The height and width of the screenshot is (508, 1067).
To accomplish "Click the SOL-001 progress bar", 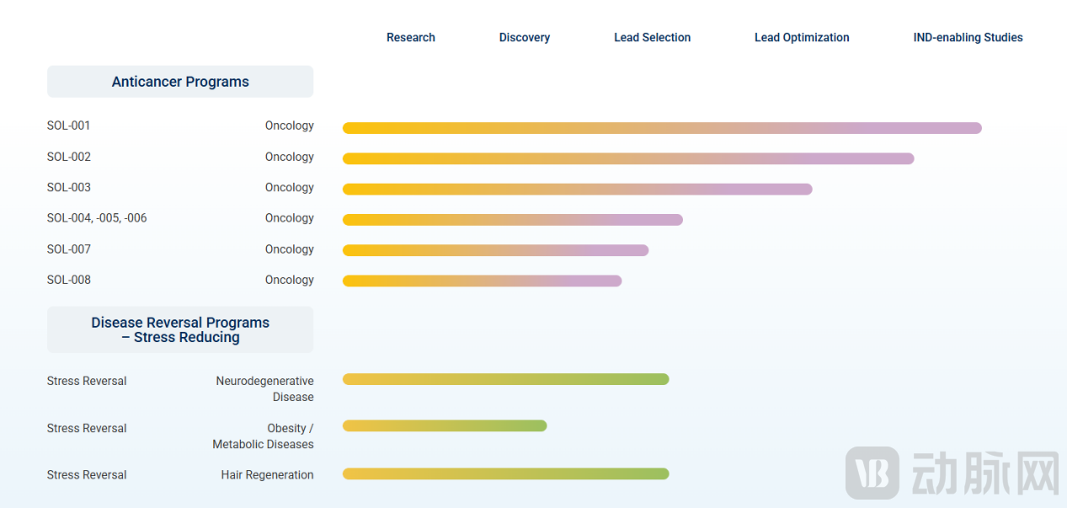I will pos(662,128).
